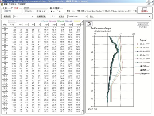Expand the 備註 remarks dropdown
The image size is (154, 116).
tap(150, 17)
